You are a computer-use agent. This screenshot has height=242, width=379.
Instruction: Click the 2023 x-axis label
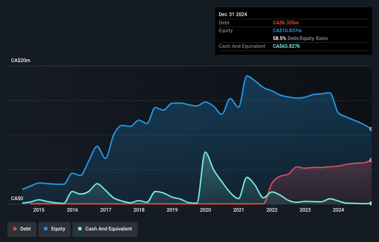(305, 210)
